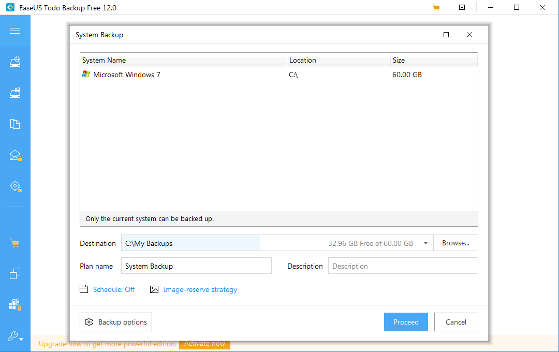
Task: Open Disk/Partition Backup from sidebar
Action: tap(15, 62)
